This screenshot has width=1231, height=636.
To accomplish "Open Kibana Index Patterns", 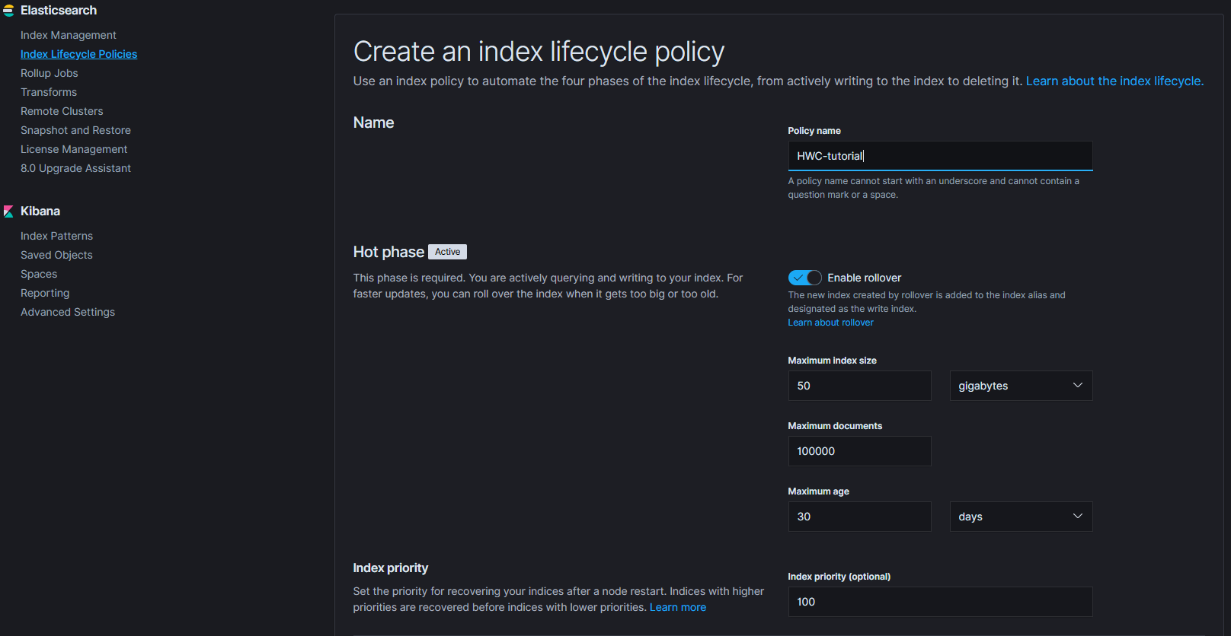I will click(56, 236).
